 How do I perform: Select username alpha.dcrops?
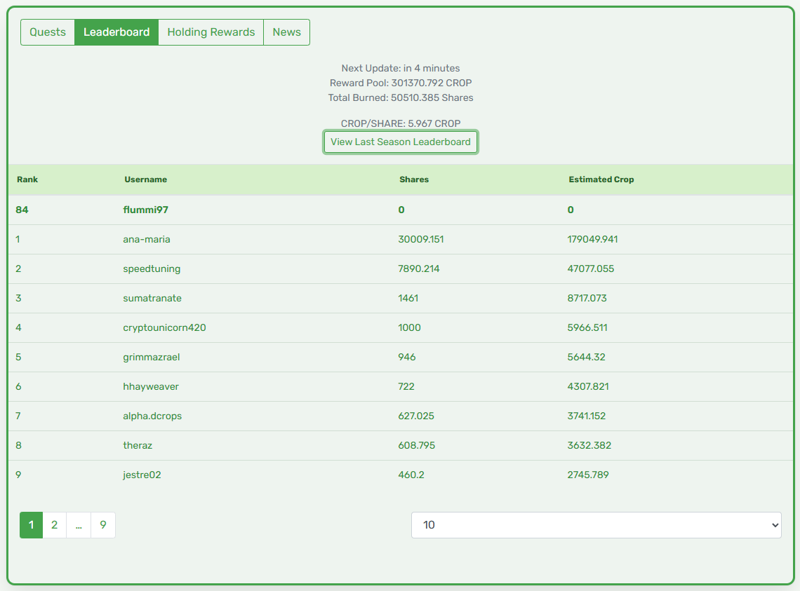152,416
